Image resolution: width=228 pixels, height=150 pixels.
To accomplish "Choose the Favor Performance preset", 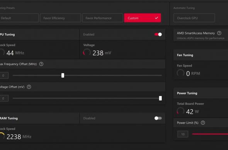I will [102, 18].
